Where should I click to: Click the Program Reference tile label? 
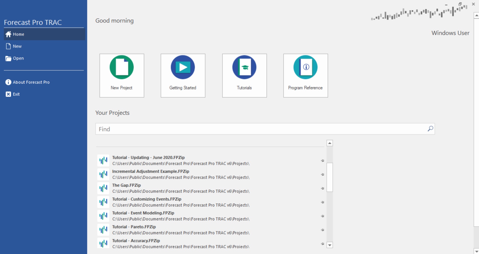point(305,88)
